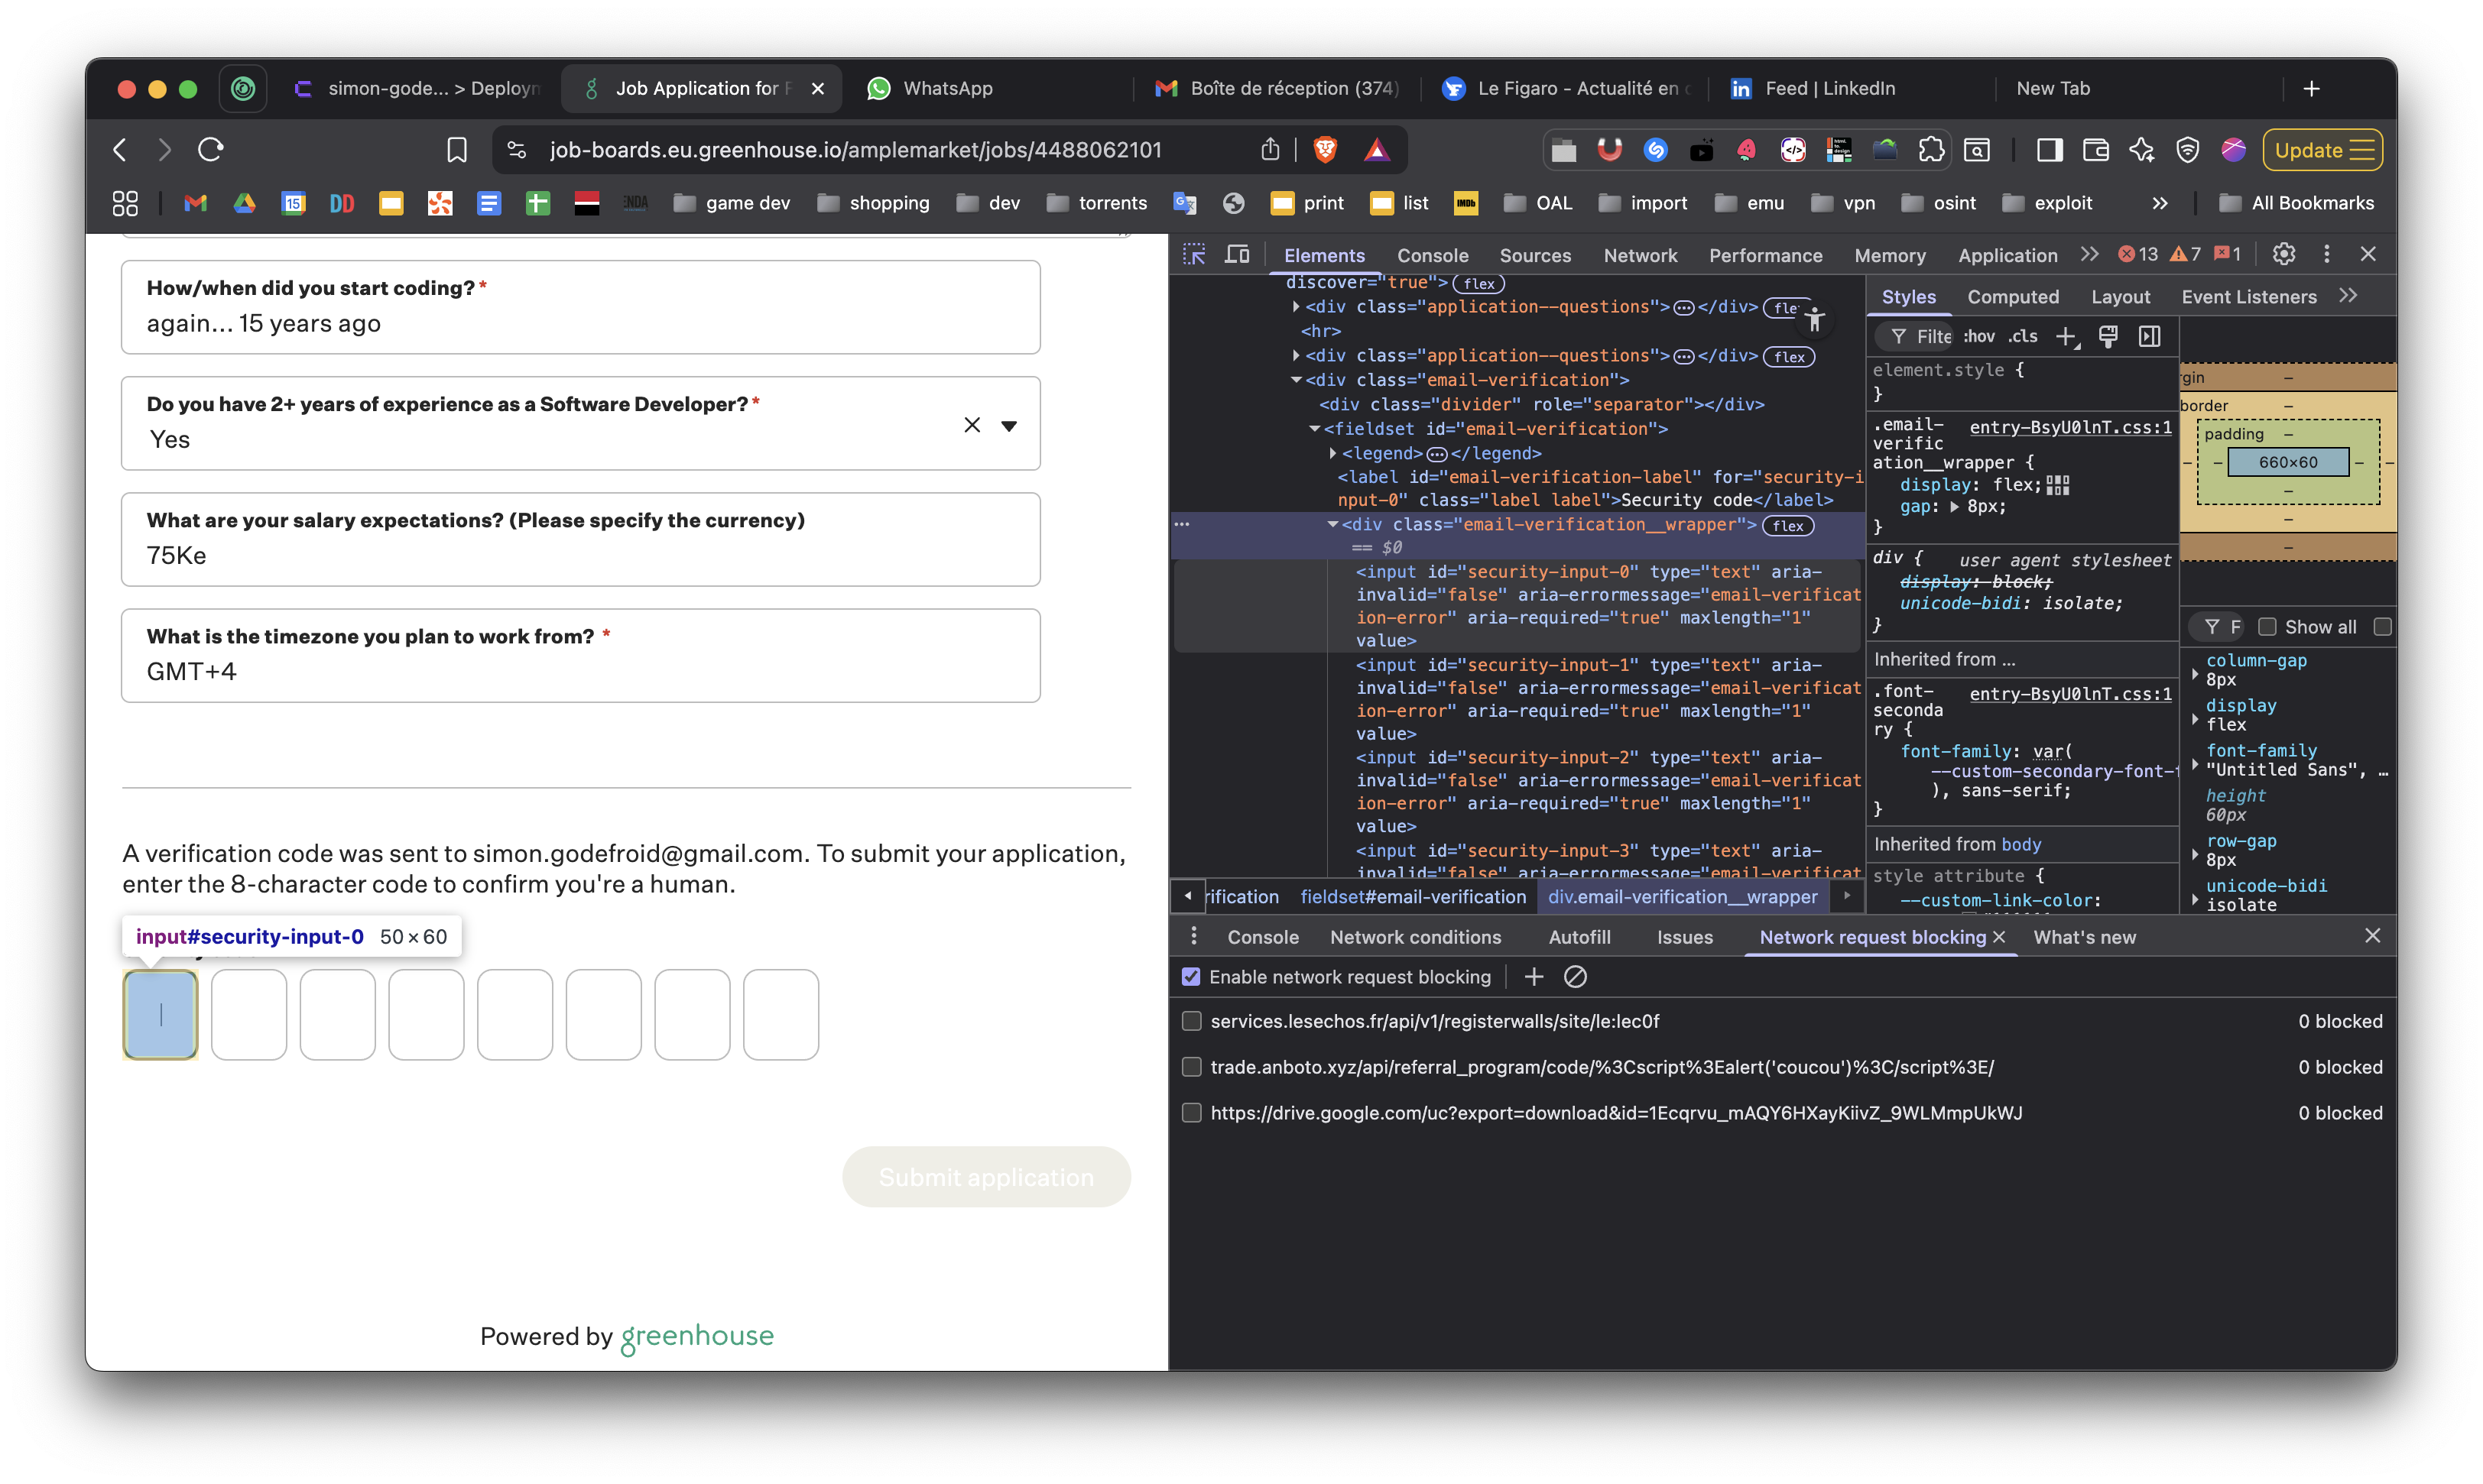Open the software developer experience dropdown arrow
2483x1484 pixels.
[x=1008, y=426]
